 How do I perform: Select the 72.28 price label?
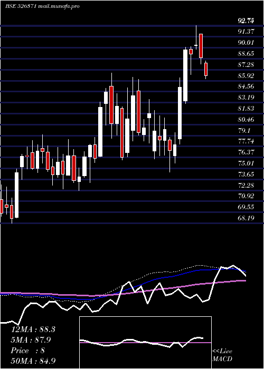tap(246, 185)
